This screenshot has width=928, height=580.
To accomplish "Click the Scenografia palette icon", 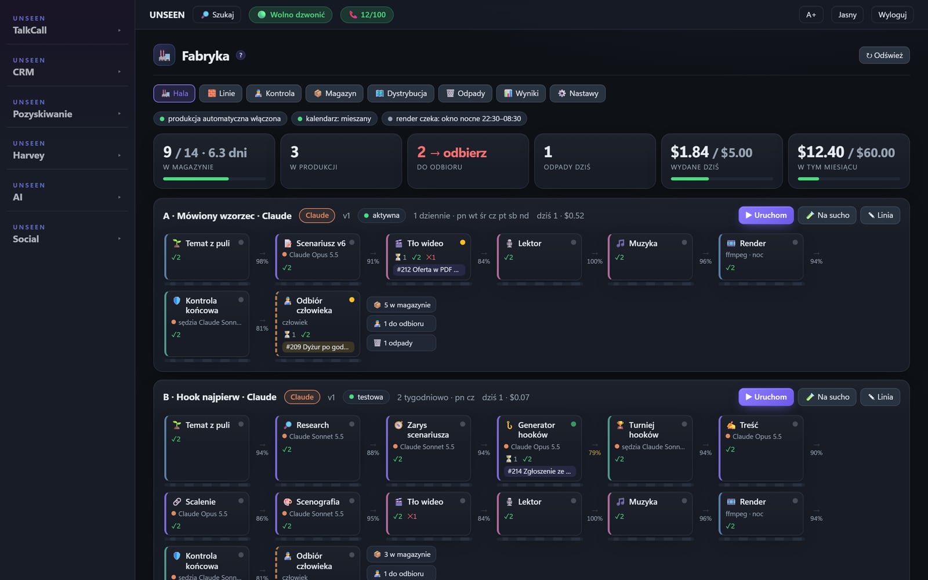I will pos(288,502).
